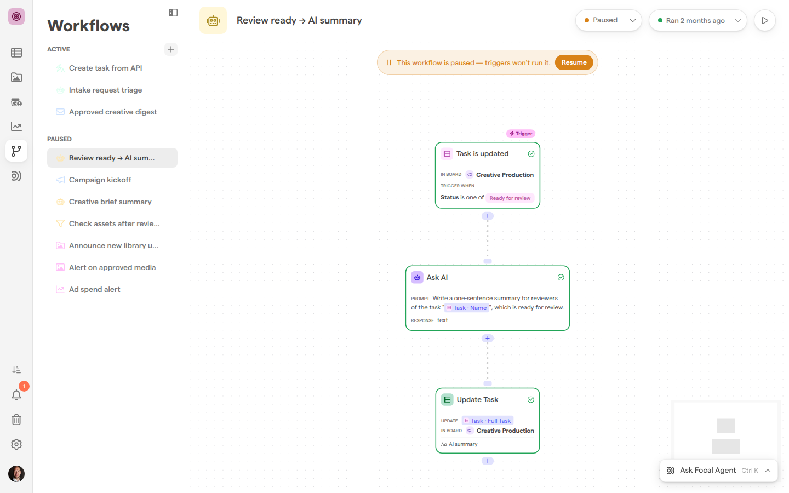
Task: Select the Update Task node
Action: pos(488,421)
